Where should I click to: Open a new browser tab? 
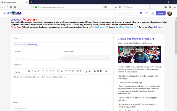pyautogui.click(x=31, y=2)
